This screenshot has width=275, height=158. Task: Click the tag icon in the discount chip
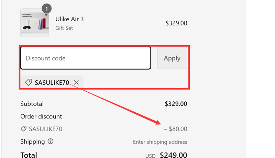tap(29, 82)
